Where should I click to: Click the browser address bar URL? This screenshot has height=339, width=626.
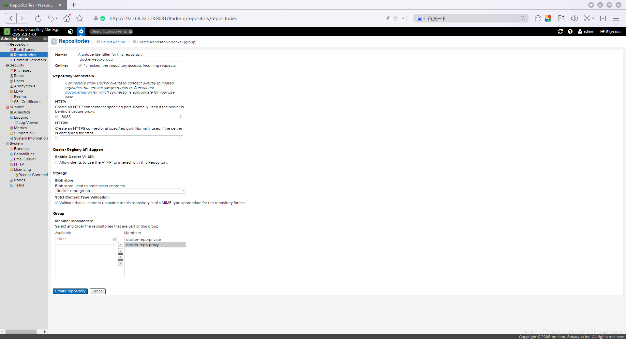[x=173, y=19]
